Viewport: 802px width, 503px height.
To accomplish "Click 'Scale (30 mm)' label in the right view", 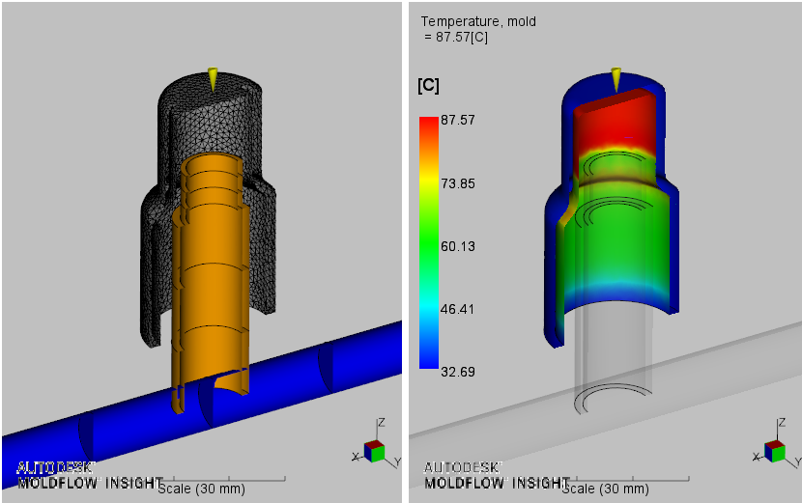I will click(x=606, y=489).
